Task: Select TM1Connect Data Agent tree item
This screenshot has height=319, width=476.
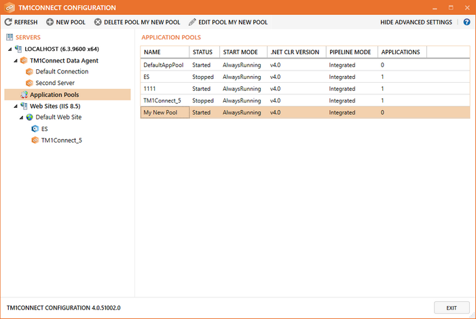Action: (64, 60)
